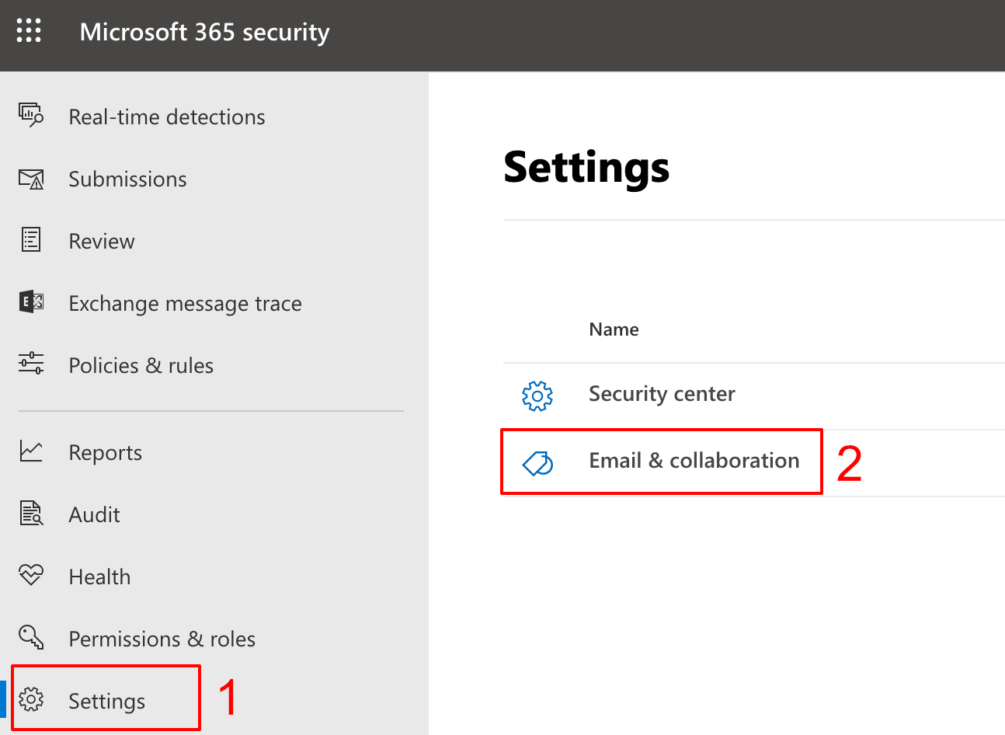Click the Real-time detections icon

tap(31, 115)
